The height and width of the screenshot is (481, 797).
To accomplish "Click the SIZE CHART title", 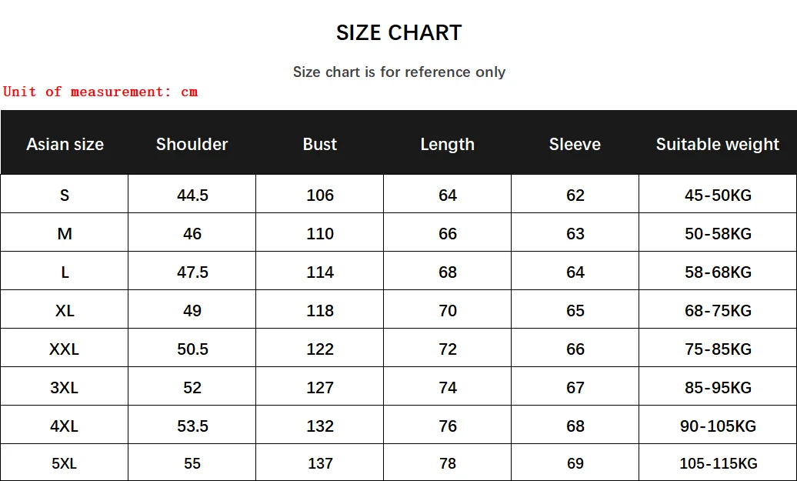I will pyautogui.click(x=398, y=33).
